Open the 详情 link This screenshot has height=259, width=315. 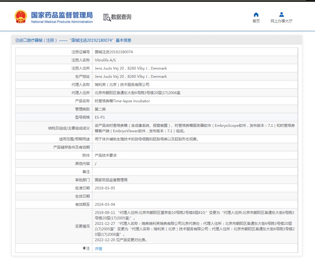[x=98, y=249]
